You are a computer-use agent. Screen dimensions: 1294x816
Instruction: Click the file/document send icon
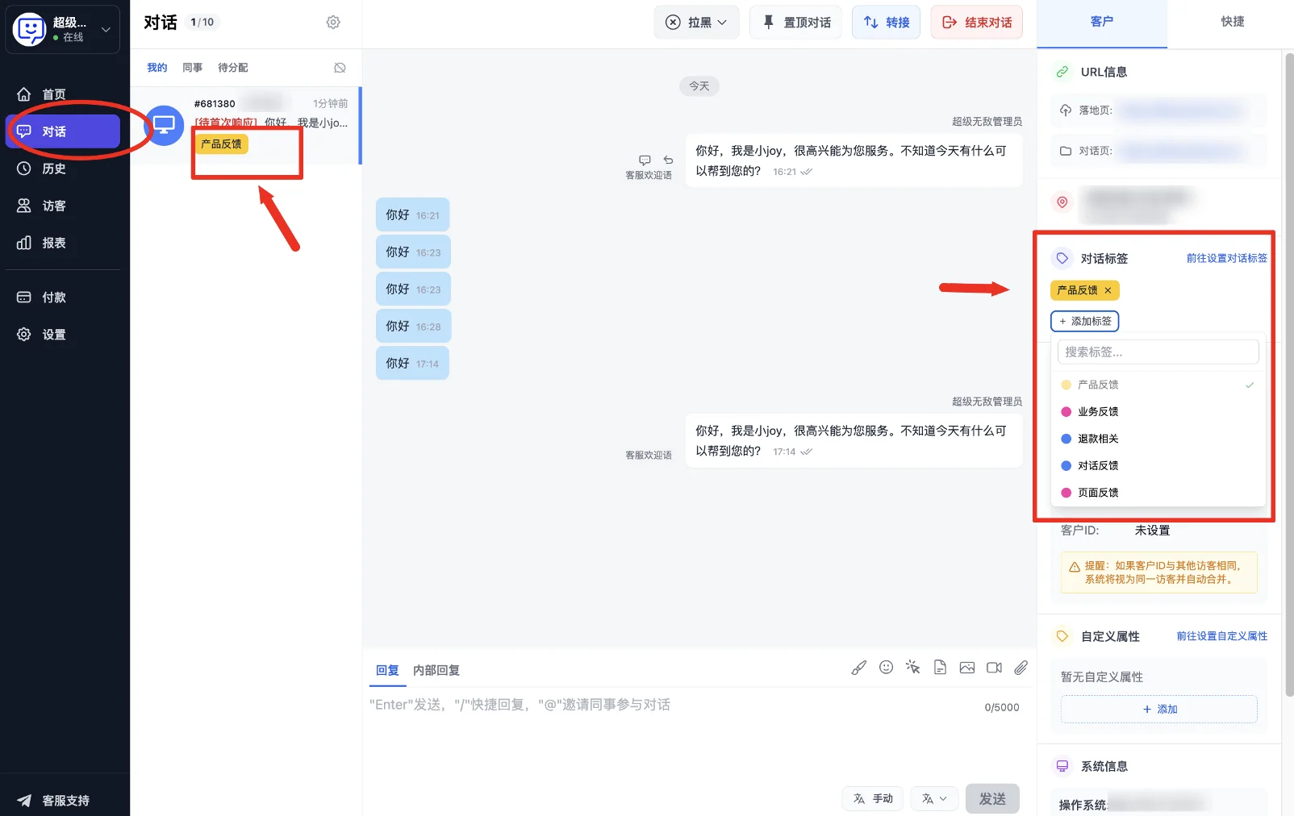click(940, 668)
